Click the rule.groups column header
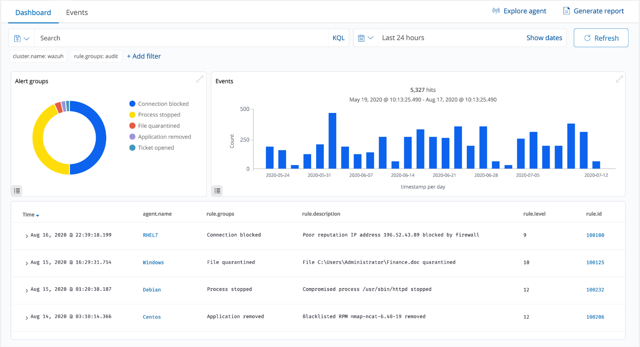Image resolution: width=640 pixels, height=347 pixels. tap(220, 214)
